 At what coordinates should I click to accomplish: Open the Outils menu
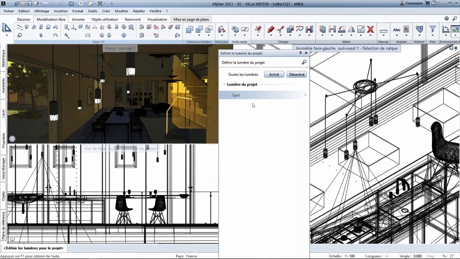(x=93, y=11)
